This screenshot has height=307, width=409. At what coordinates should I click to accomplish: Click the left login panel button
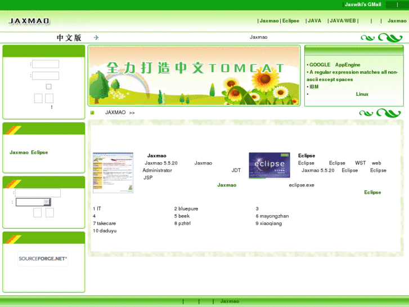click(x=38, y=99)
